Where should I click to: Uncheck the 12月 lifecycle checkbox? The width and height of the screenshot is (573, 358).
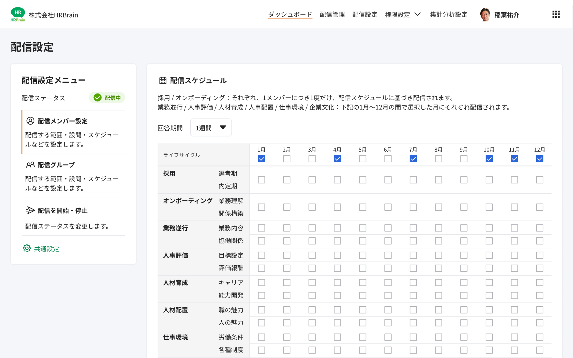point(539,159)
